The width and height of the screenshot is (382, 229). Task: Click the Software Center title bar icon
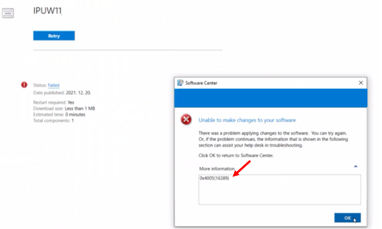point(180,83)
